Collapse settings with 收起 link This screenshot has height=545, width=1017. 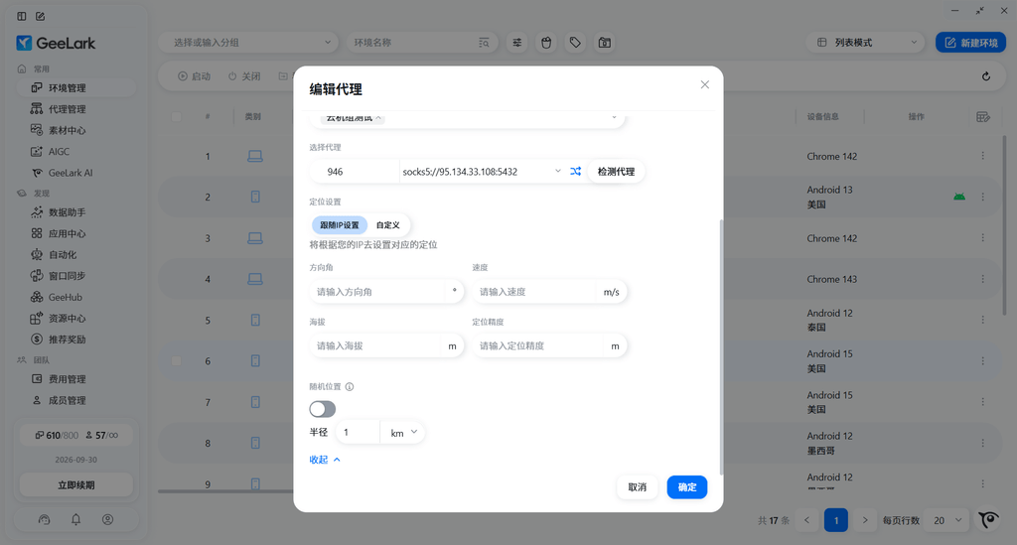click(325, 460)
